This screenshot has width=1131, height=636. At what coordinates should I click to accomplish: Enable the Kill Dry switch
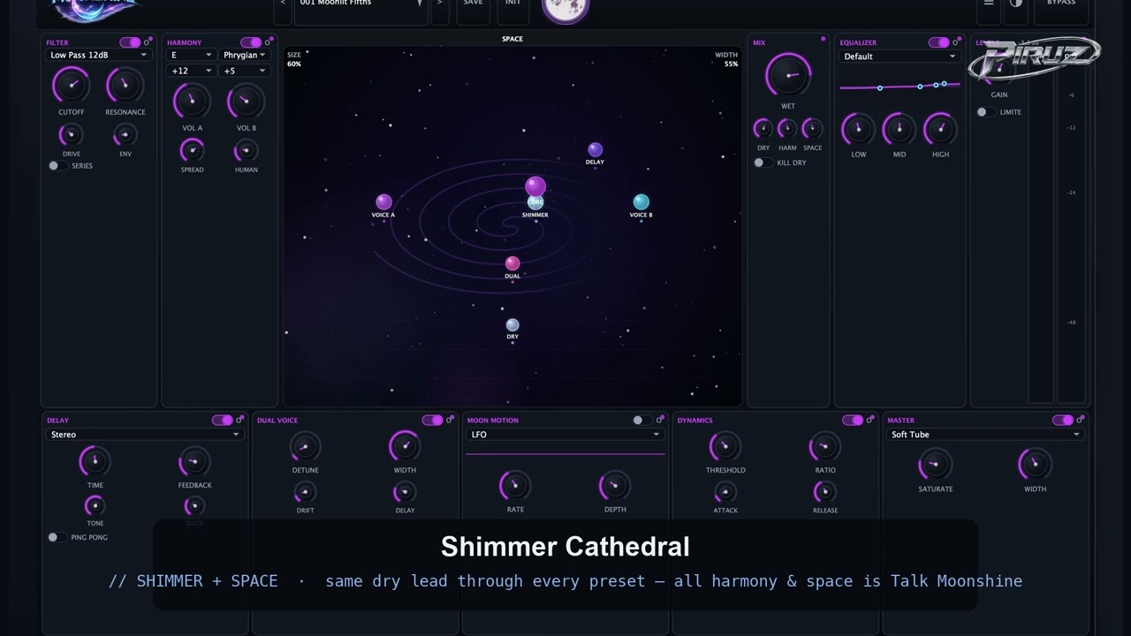click(x=763, y=163)
